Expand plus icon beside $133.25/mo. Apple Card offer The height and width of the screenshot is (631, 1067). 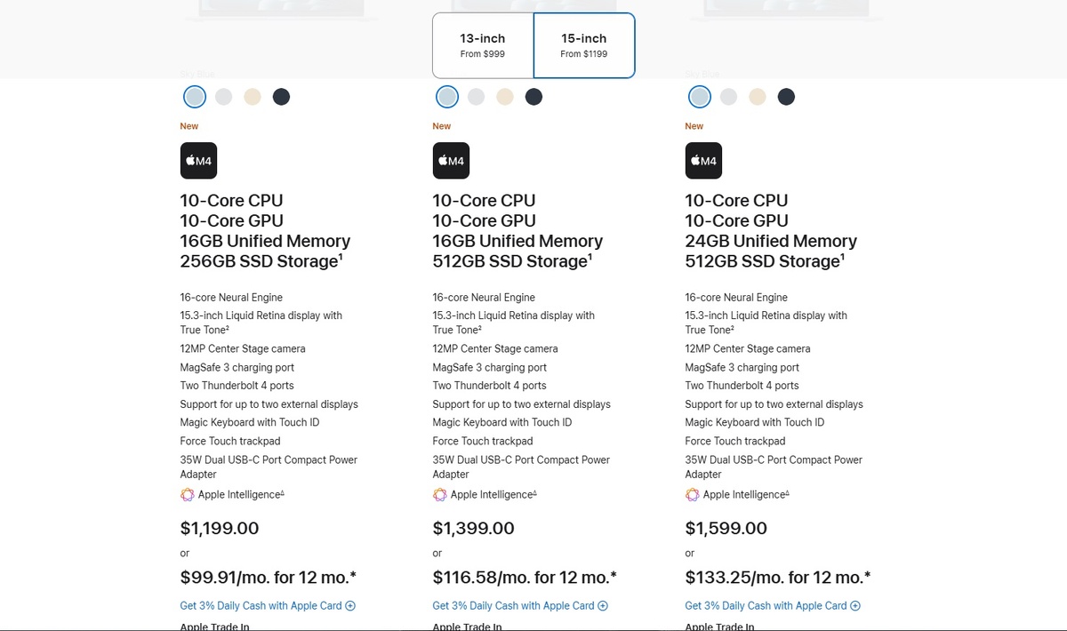pos(855,606)
